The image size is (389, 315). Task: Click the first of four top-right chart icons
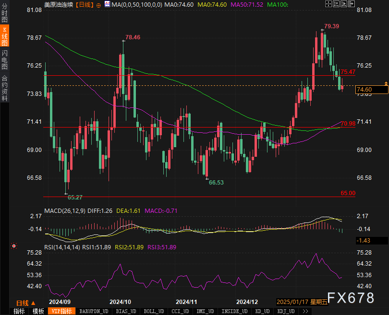328,4
